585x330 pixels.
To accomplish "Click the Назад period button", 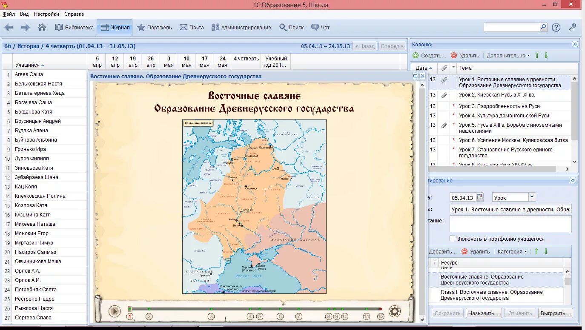I will coord(365,46).
